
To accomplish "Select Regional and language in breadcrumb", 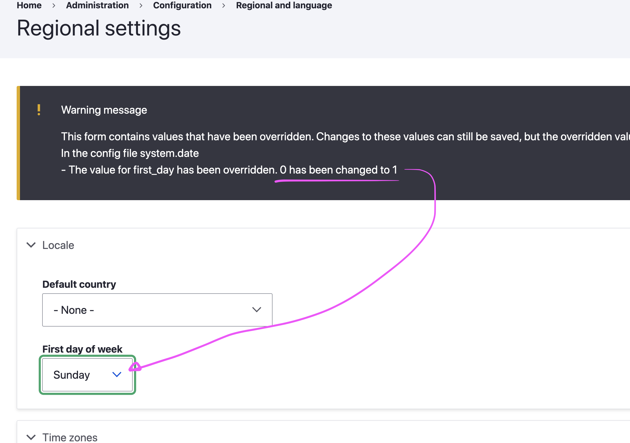I will point(284,5).
